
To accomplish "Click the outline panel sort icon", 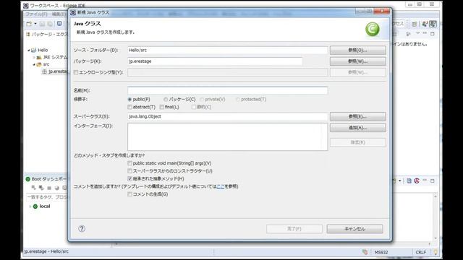I will [408, 34].
